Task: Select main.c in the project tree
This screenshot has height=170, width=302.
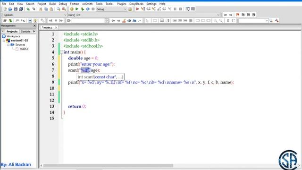Action: [x=24, y=49]
